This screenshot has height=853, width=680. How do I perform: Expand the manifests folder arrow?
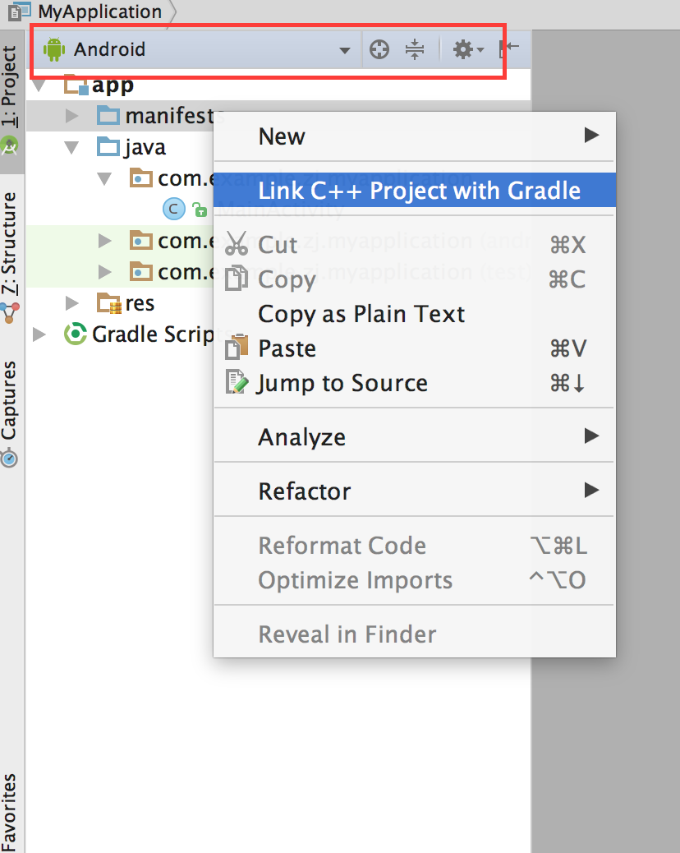coord(71,116)
